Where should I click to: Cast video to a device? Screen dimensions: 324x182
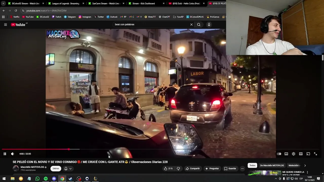click(308, 154)
